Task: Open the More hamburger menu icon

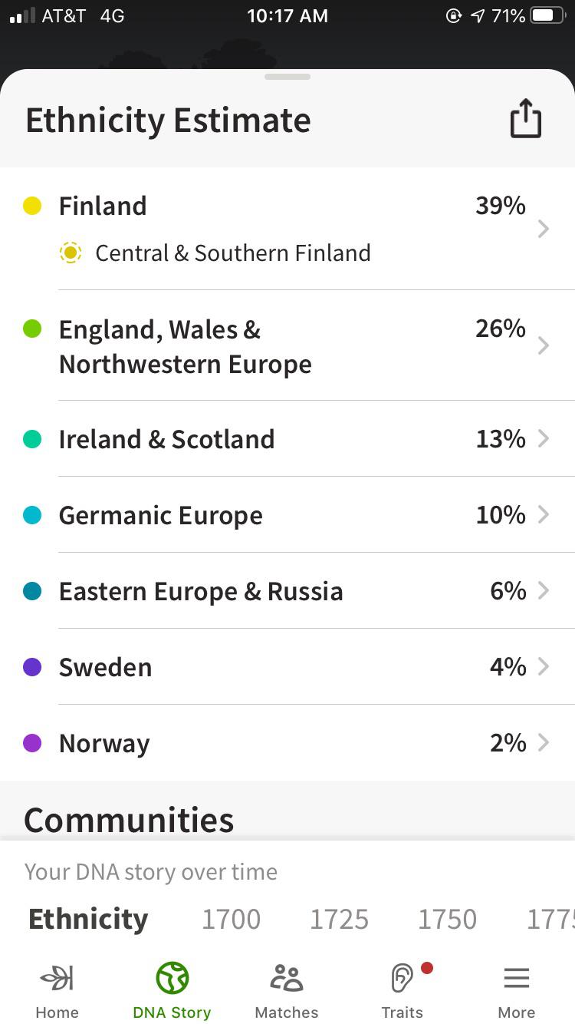Action: tap(517, 979)
